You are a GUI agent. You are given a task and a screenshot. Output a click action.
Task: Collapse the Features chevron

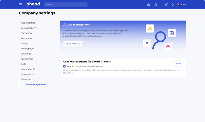(34, 79)
